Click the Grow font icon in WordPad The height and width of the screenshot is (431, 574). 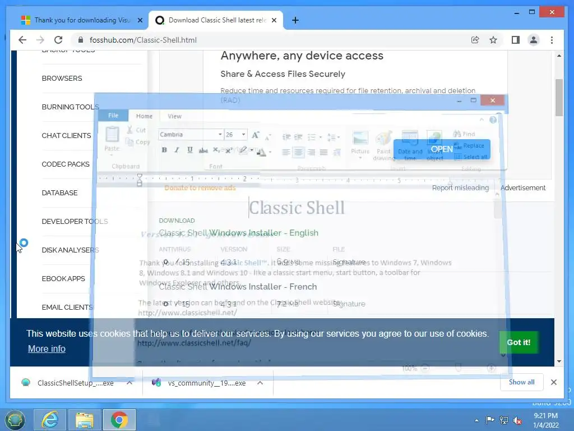(256, 135)
